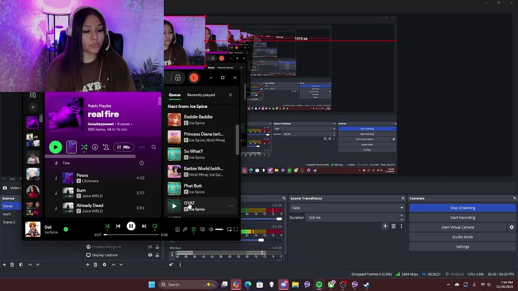Skip to the previous track
This screenshot has height=291, width=518.
pos(118,226)
